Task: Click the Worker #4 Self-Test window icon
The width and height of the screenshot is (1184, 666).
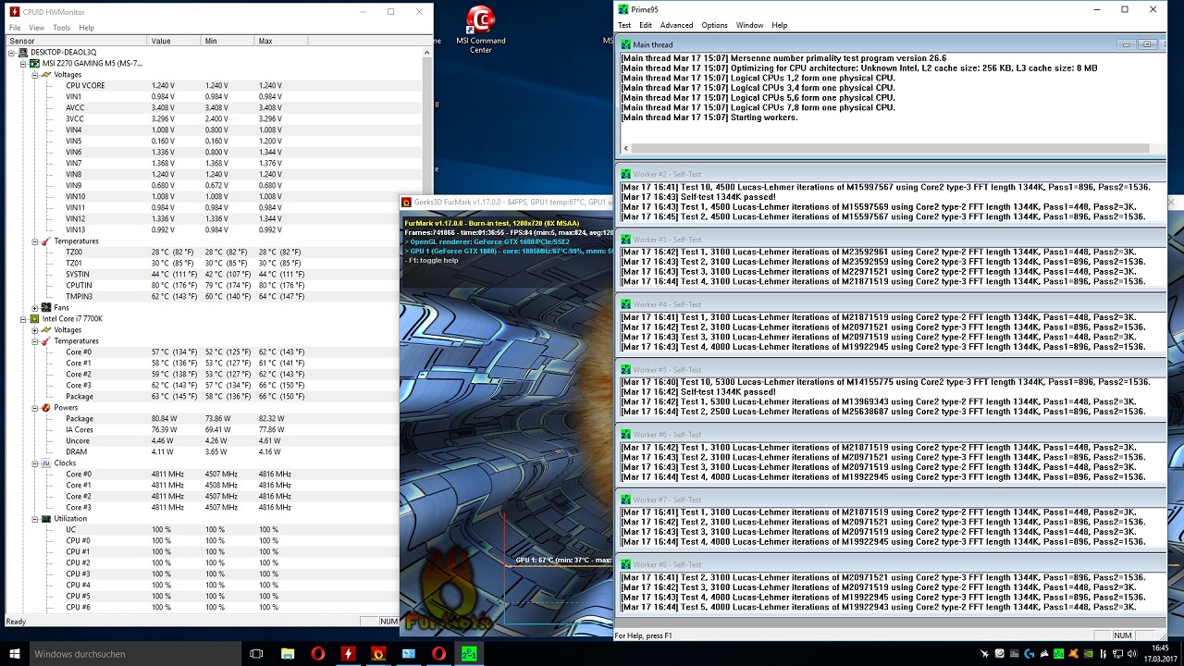Action: (626, 304)
